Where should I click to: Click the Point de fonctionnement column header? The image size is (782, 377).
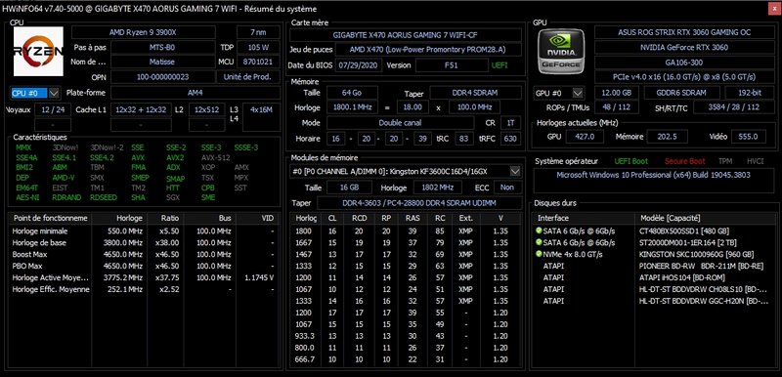coord(51,218)
